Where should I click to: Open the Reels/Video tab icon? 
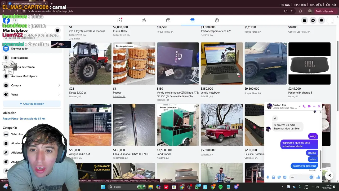pos(168,20)
